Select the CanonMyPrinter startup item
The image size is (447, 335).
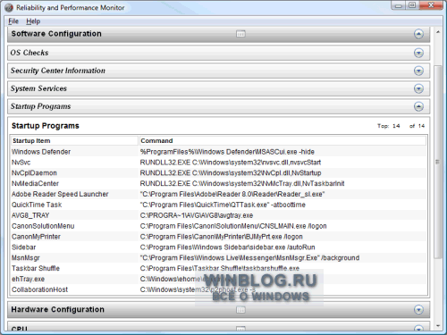coord(36,237)
